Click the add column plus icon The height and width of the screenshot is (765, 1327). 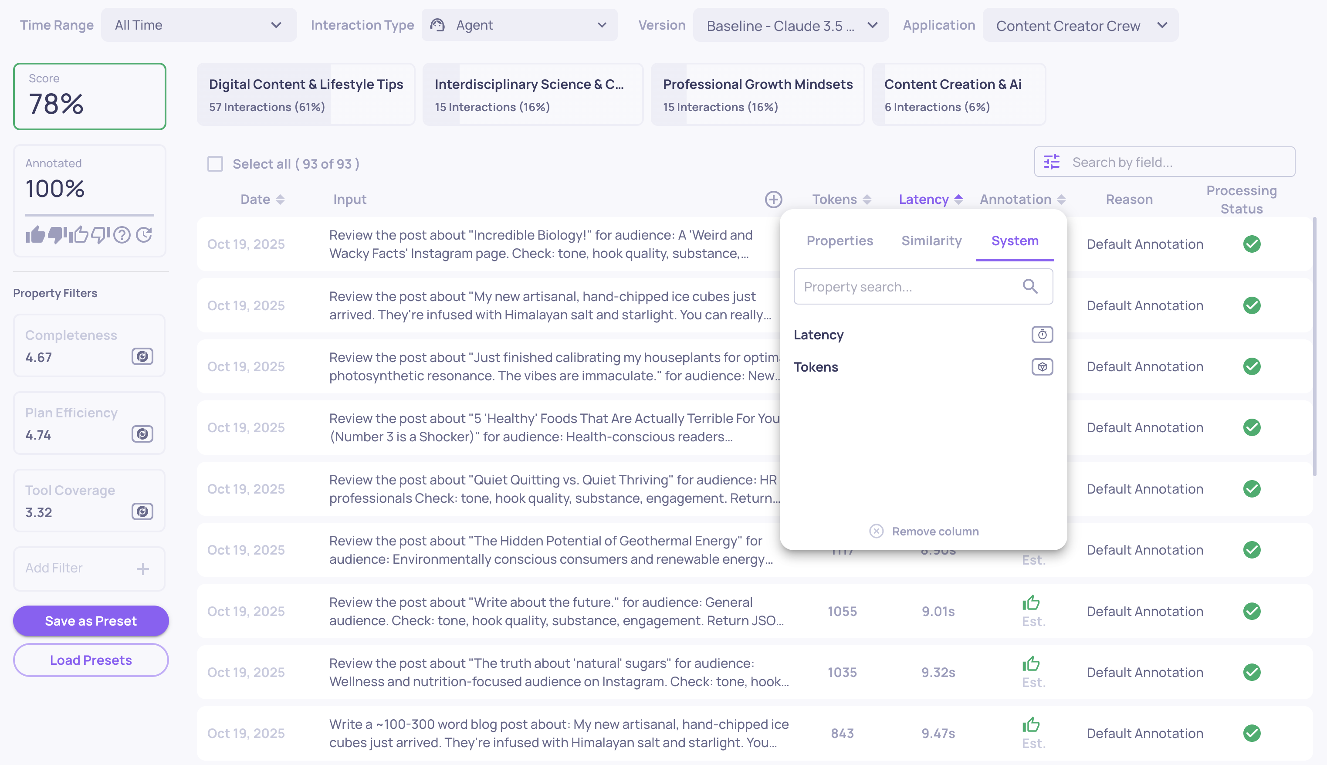pos(773,200)
